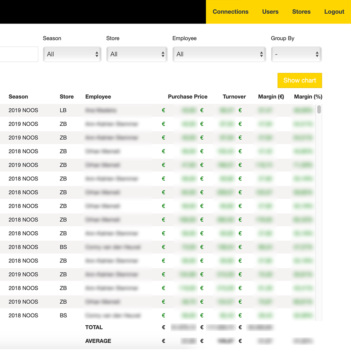Expand the Employee filter dropdown

pos(219,54)
